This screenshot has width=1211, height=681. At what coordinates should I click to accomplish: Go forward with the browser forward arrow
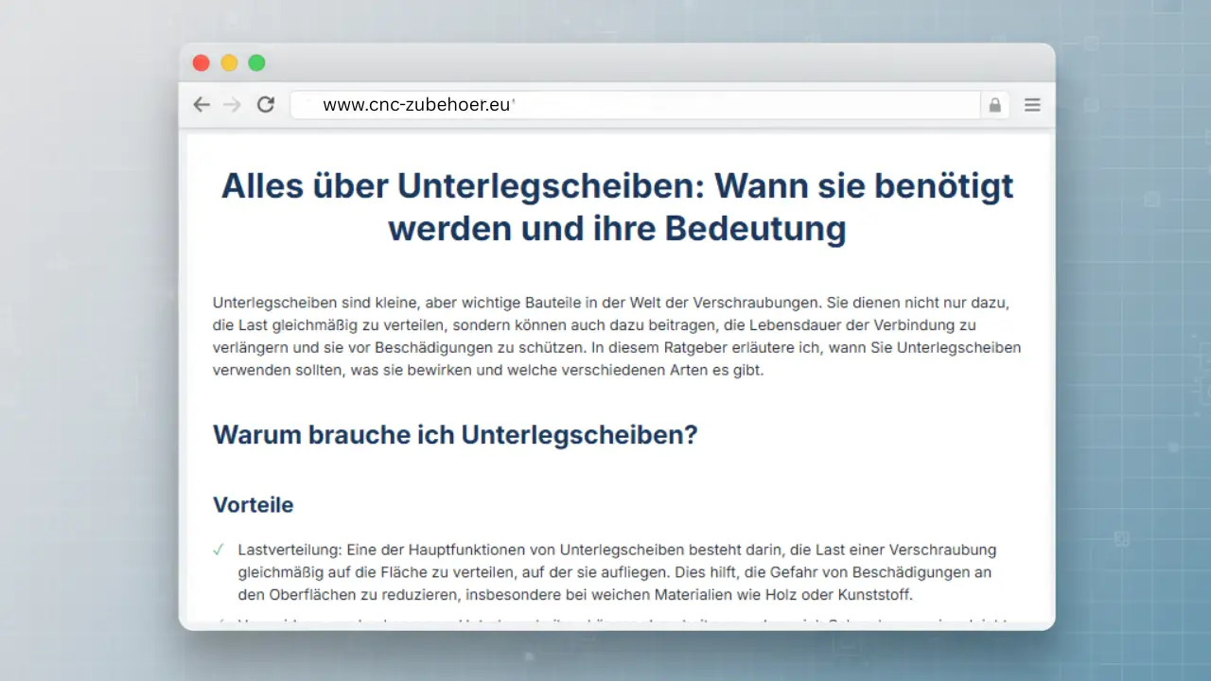click(232, 105)
